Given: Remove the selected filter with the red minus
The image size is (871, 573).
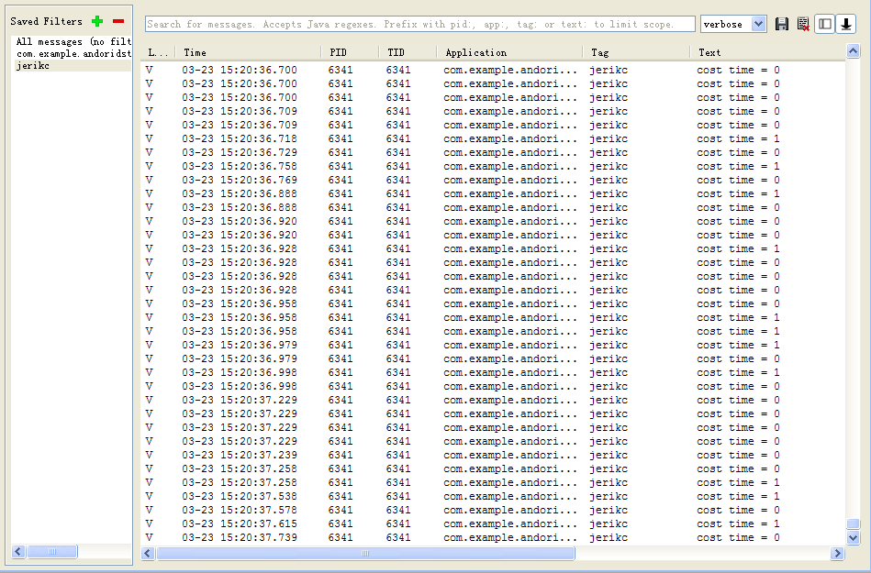Looking at the screenshot, I should (118, 21).
